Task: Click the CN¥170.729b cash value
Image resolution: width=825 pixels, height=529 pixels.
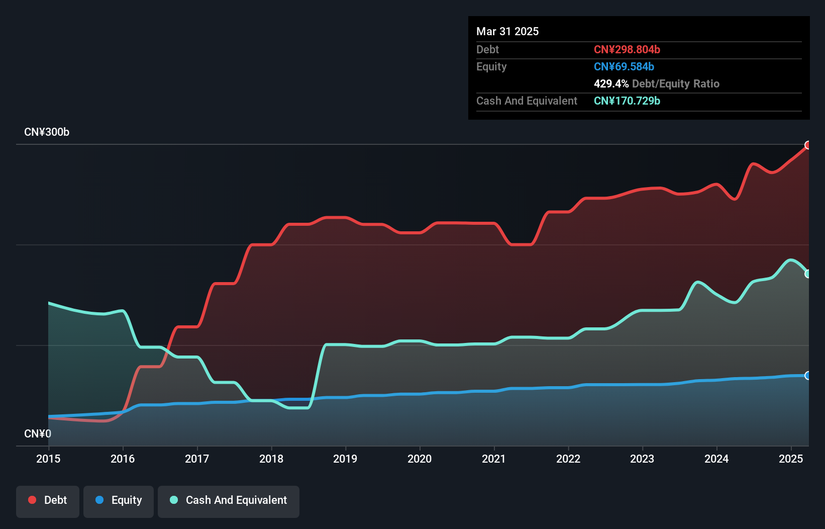Action: [x=627, y=101]
